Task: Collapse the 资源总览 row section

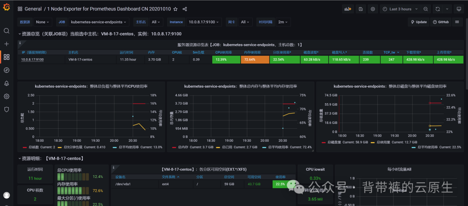Action: click(100, 34)
